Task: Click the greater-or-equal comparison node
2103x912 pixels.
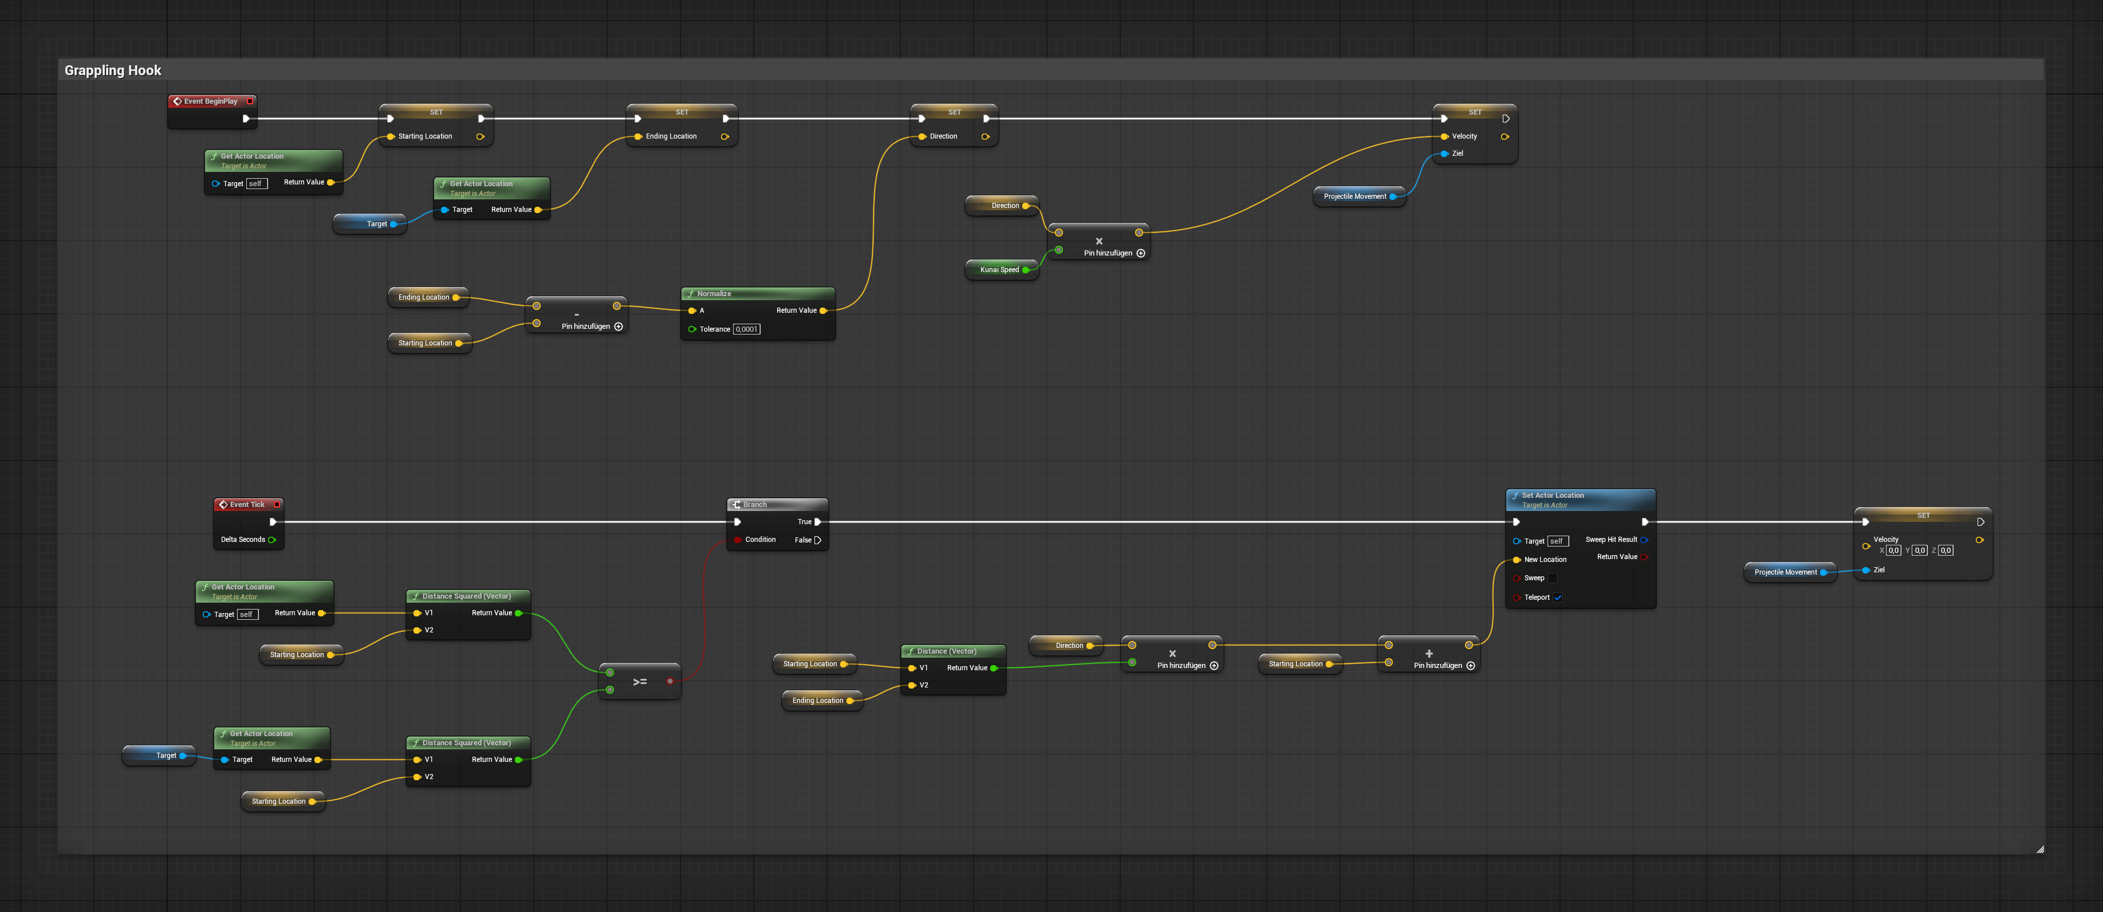Action: point(640,682)
